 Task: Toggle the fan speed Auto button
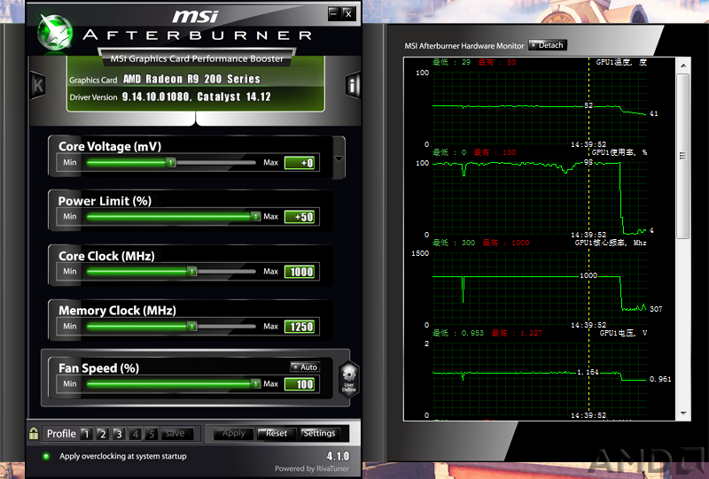click(x=305, y=367)
